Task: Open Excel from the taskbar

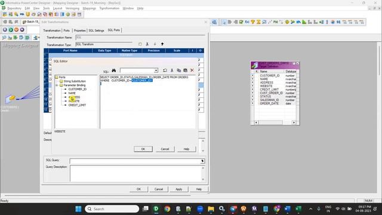Action: coord(298,209)
